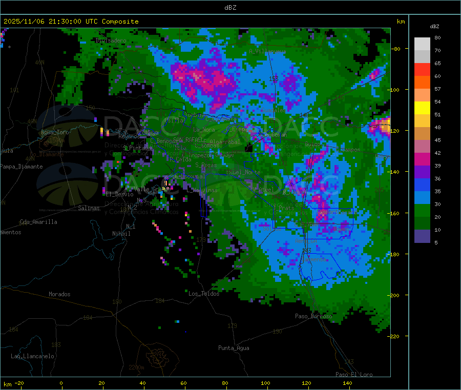The width and height of the screenshot is (461, 390).
Task: Select the tan 45-48 dBZ legend band
Action: (x=422, y=134)
